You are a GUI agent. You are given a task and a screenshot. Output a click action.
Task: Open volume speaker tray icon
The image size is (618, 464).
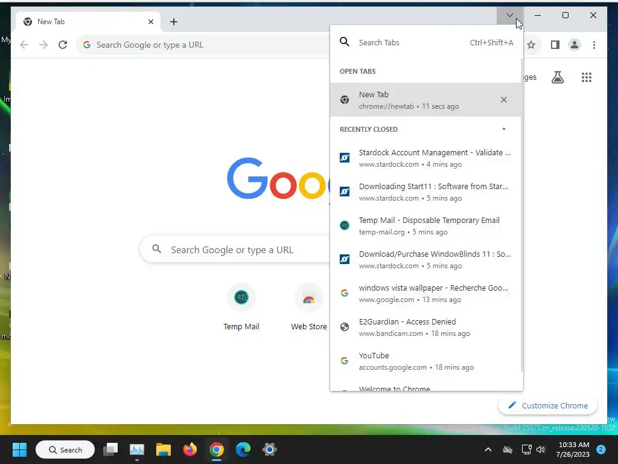(541, 449)
